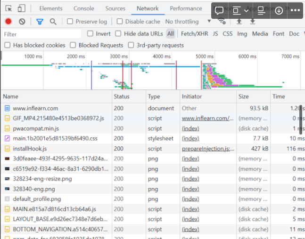Open network conditions wifi settings icon

point(222,21)
